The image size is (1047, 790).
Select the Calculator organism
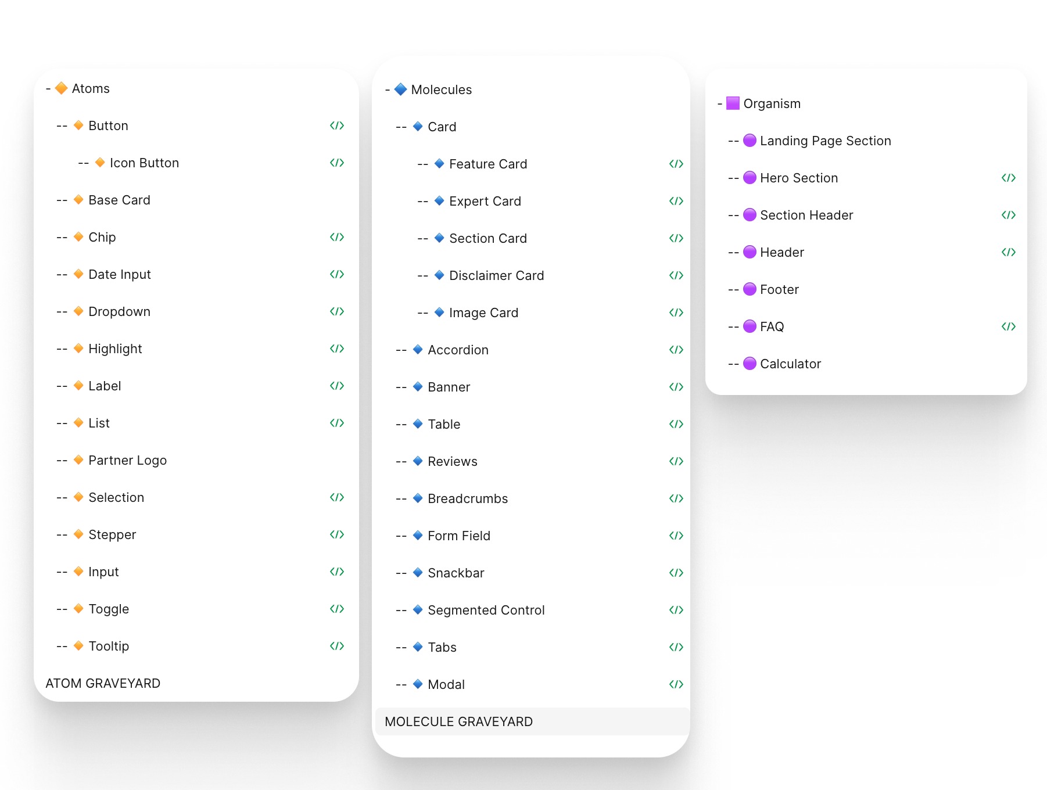(x=790, y=363)
